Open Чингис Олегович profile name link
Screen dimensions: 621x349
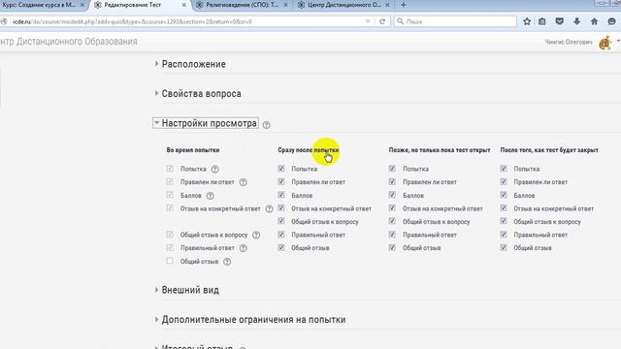tap(569, 42)
